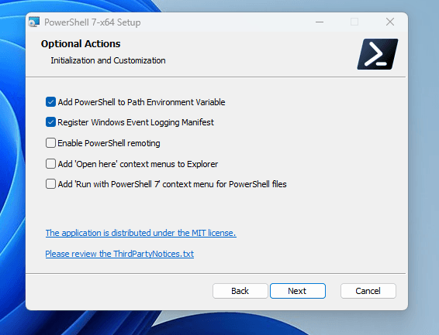Go Back to the previous setup page

tap(240, 291)
